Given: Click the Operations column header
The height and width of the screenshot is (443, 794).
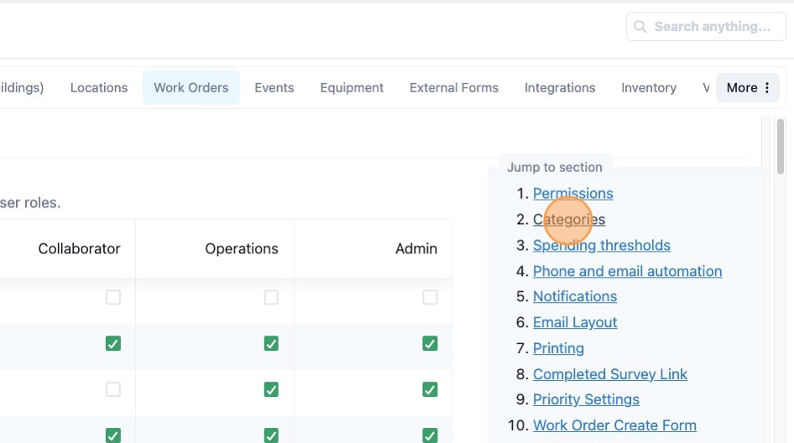Looking at the screenshot, I should pyautogui.click(x=242, y=248).
